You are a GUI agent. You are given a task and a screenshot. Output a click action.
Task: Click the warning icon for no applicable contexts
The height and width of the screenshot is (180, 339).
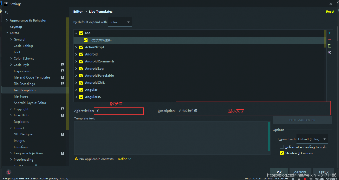(76, 159)
